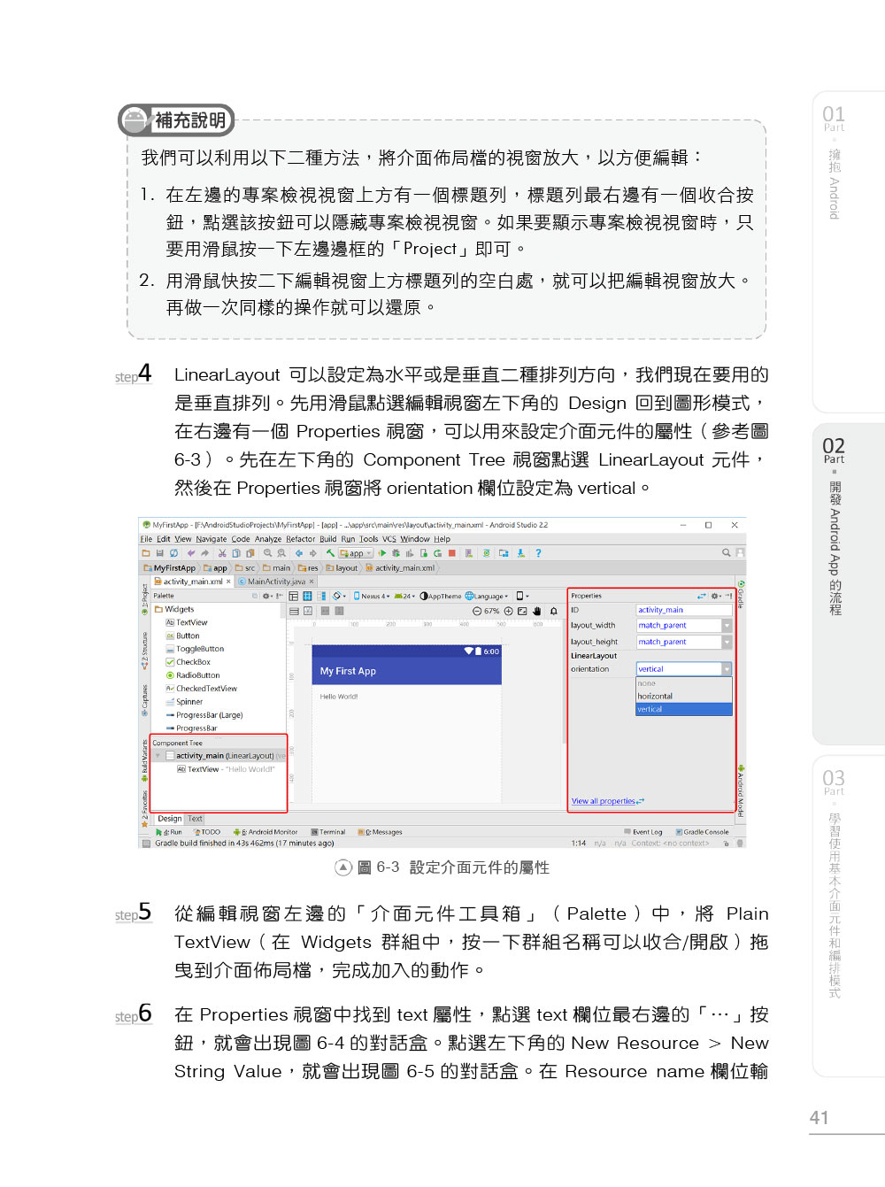Click the layout breadcrumb folder
This screenshot has height=1187, width=885.
point(342,568)
